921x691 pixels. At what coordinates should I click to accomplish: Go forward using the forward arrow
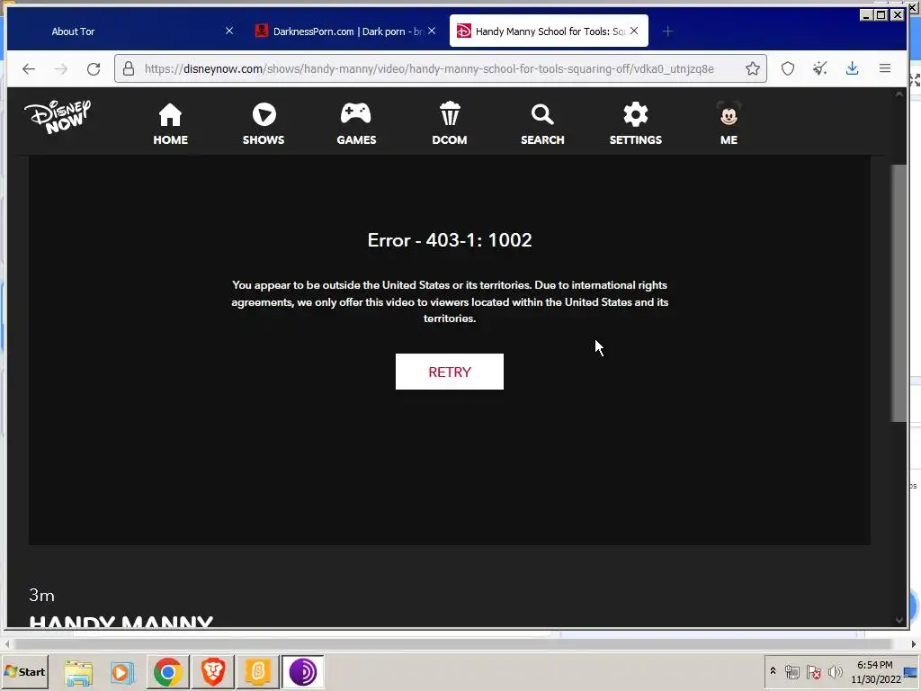[61, 68]
